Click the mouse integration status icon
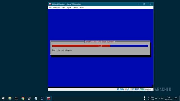The image size is (180, 101). point(141,89)
